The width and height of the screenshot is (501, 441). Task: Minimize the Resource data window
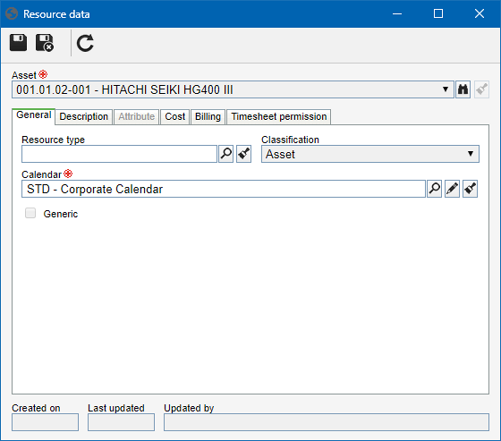point(397,13)
